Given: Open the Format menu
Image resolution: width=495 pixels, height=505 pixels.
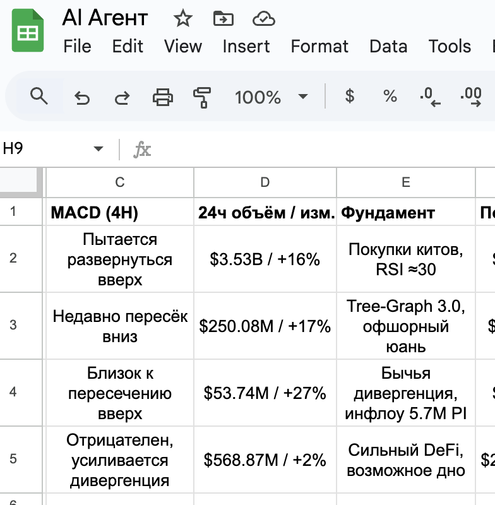Looking at the screenshot, I should click(x=319, y=46).
